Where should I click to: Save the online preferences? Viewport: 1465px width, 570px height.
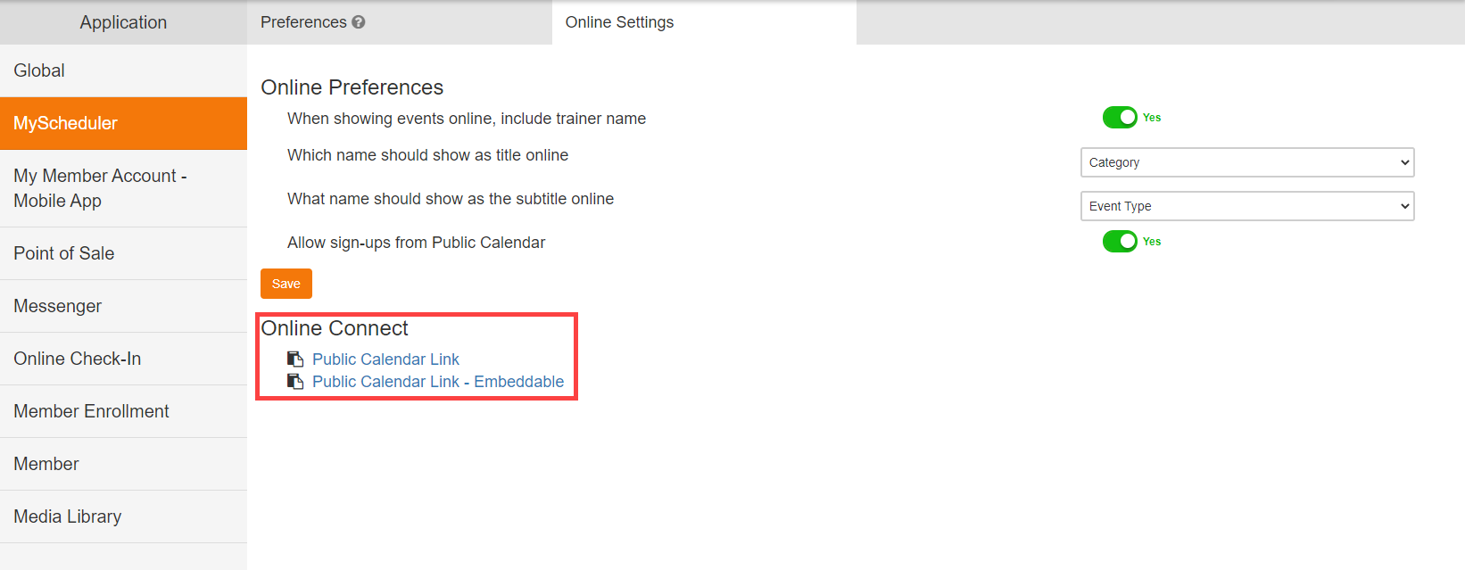tap(286, 284)
